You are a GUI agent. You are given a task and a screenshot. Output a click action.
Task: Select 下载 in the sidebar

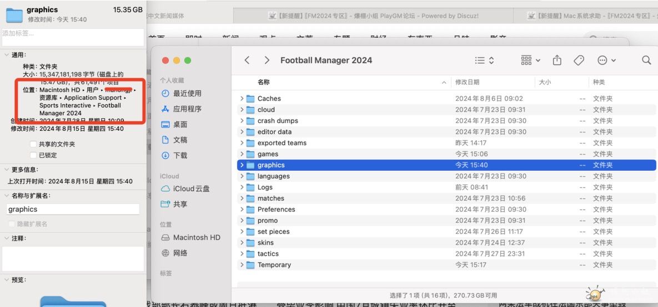pyautogui.click(x=174, y=155)
